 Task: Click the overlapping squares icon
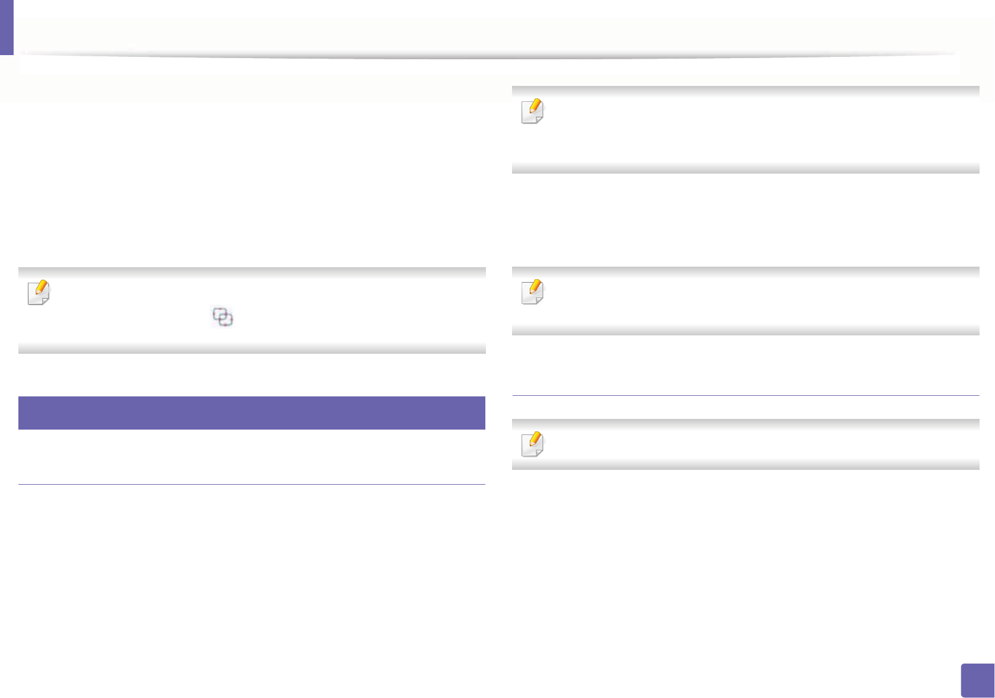tap(223, 317)
